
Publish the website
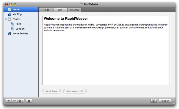click(165, 101)
